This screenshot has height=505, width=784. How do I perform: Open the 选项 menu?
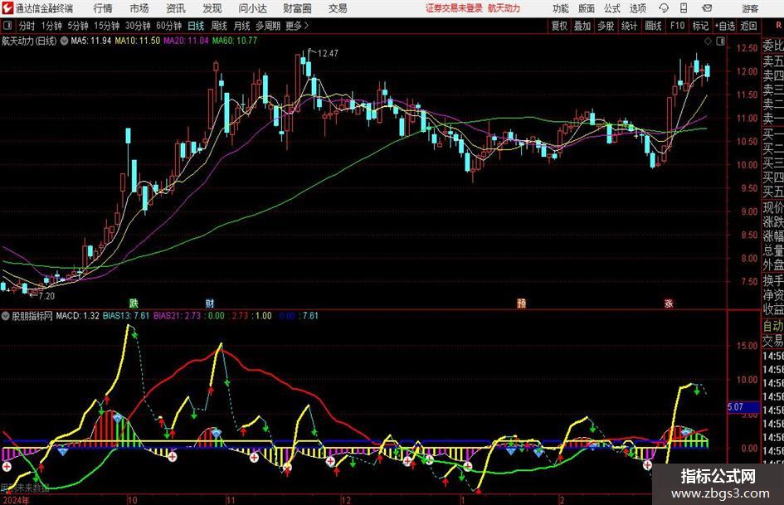point(637,8)
